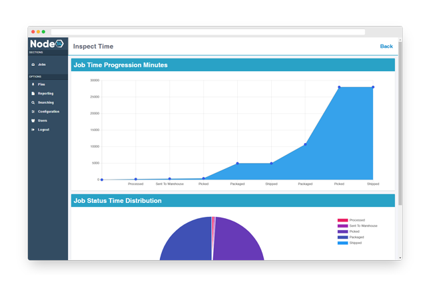
Task: Click the Searching magnifier icon
Action: 33,102
